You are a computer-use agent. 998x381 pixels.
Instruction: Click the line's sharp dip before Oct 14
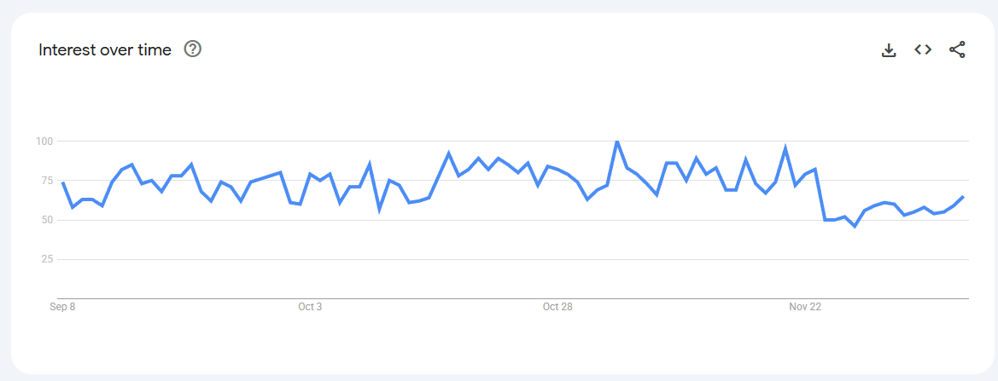379,209
